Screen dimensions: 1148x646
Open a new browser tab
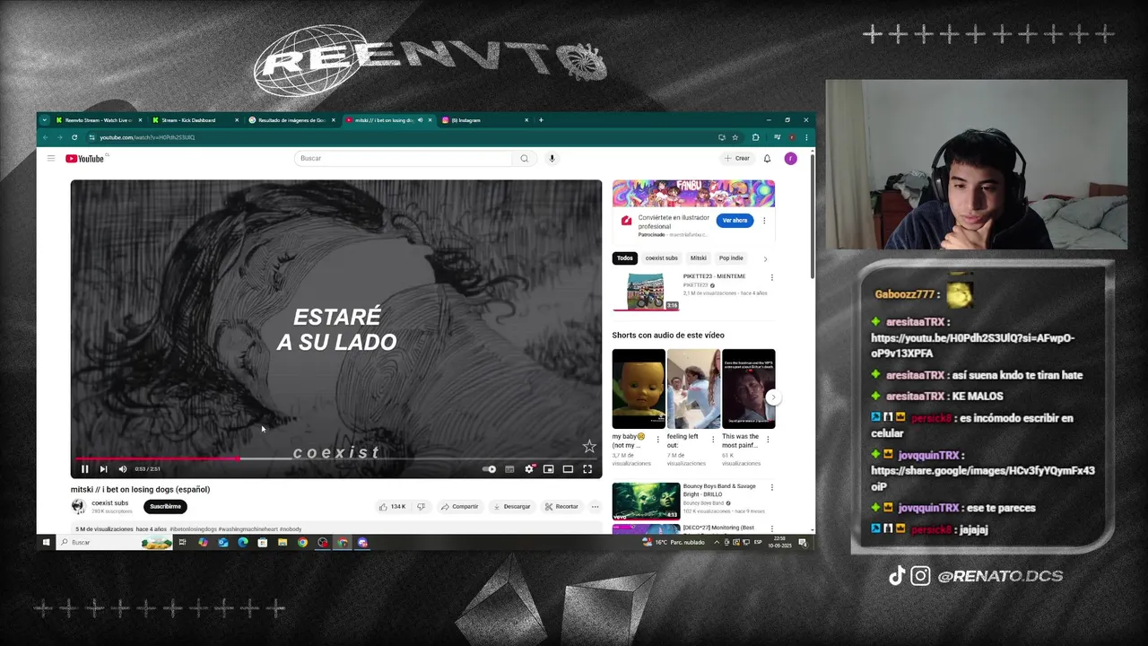tap(541, 120)
